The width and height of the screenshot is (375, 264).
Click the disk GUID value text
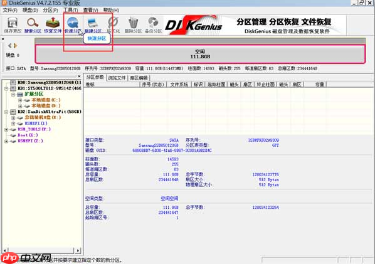[x=172, y=150]
